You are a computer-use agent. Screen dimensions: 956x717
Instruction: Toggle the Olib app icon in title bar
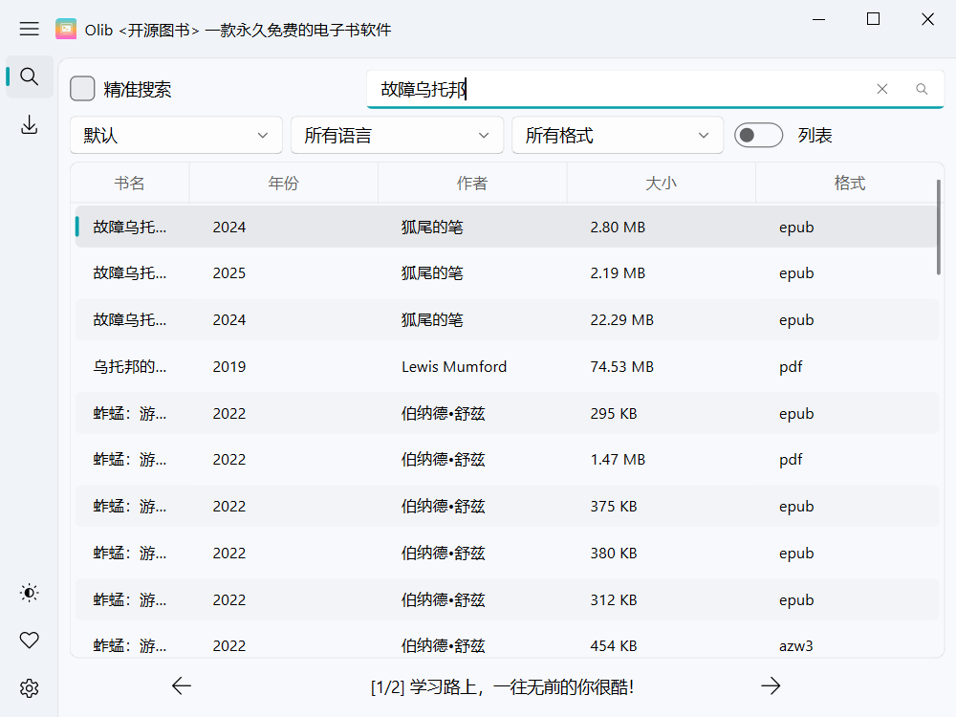(66, 29)
